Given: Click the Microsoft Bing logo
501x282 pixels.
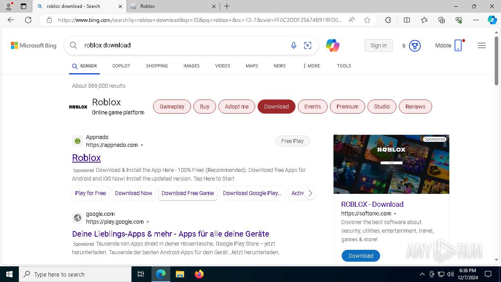Looking at the screenshot, I should 34,45.
